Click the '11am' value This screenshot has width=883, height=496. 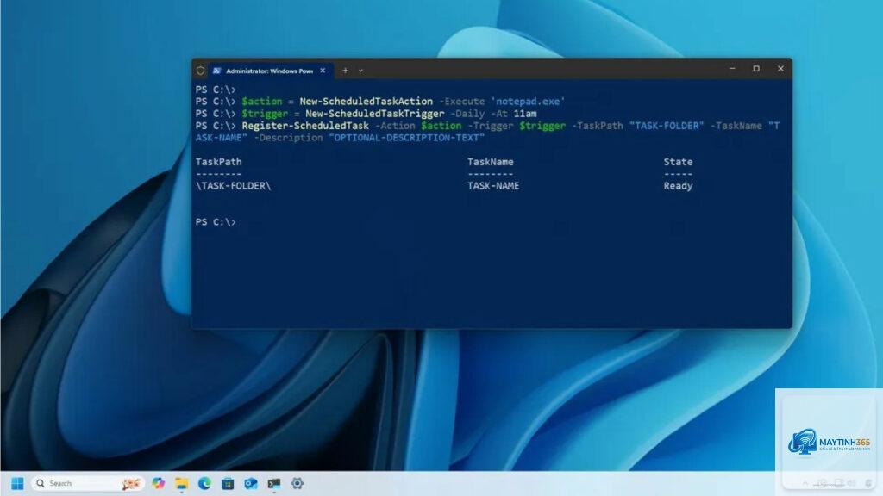525,114
